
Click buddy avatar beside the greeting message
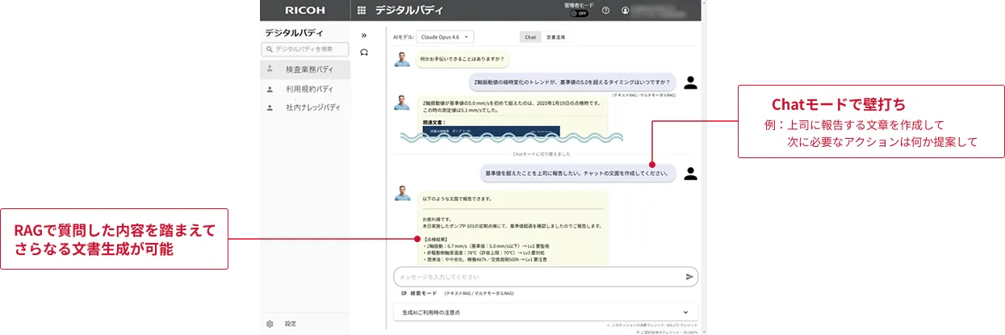click(402, 59)
